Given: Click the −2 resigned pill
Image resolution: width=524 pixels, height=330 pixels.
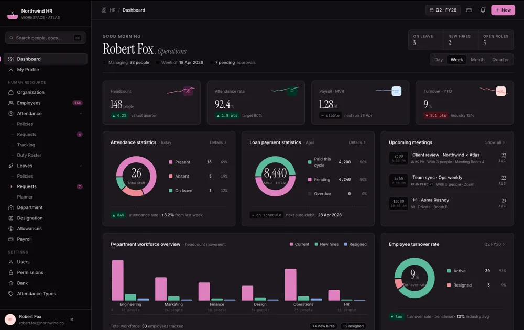Looking at the screenshot, I should click(x=353, y=326).
